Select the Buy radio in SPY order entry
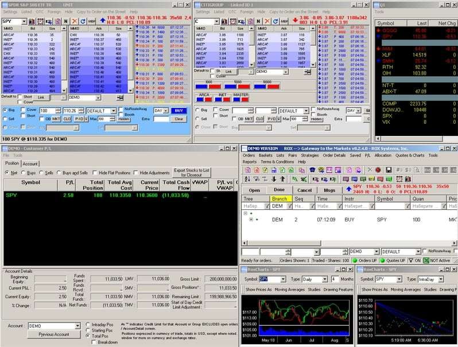458x347 pixels. click(5, 110)
